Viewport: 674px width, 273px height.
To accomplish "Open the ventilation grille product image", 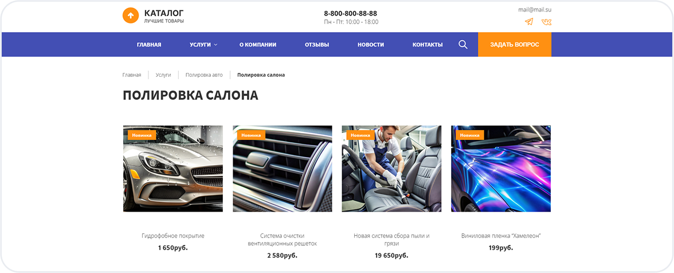I will 283,169.
